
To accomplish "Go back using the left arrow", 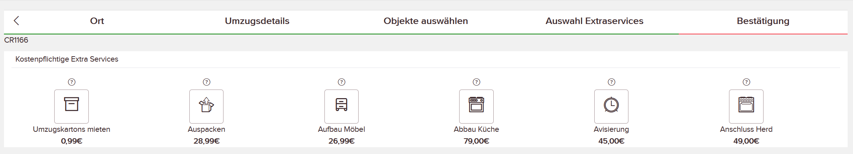I will (x=17, y=21).
